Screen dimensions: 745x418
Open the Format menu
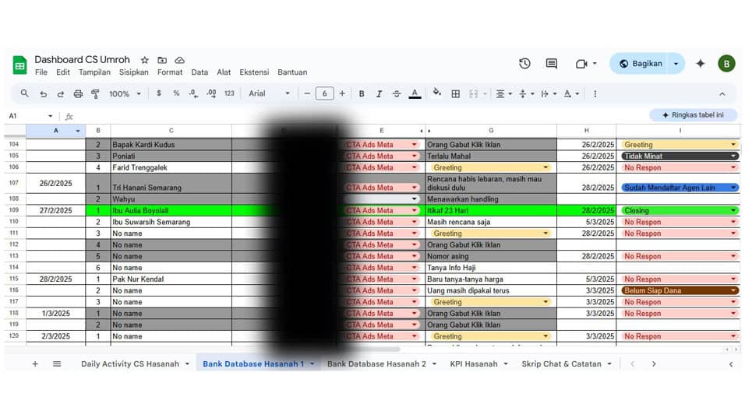pyautogui.click(x=170, y=72)
